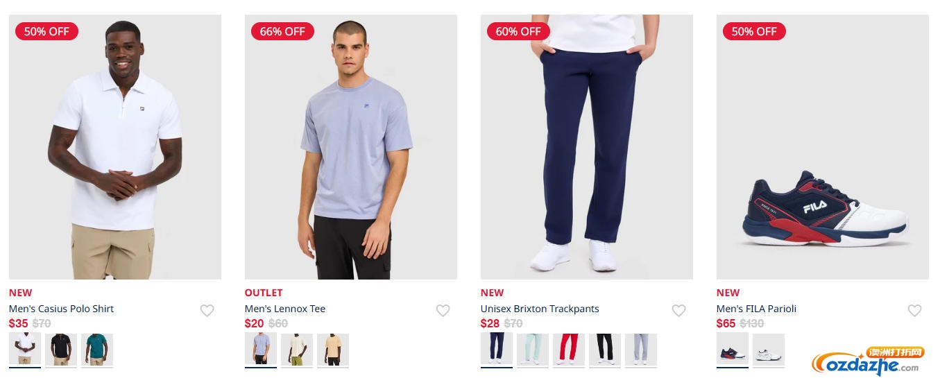
Task: Click heart icon for Men's FILA Parioli
Action: 914,311
